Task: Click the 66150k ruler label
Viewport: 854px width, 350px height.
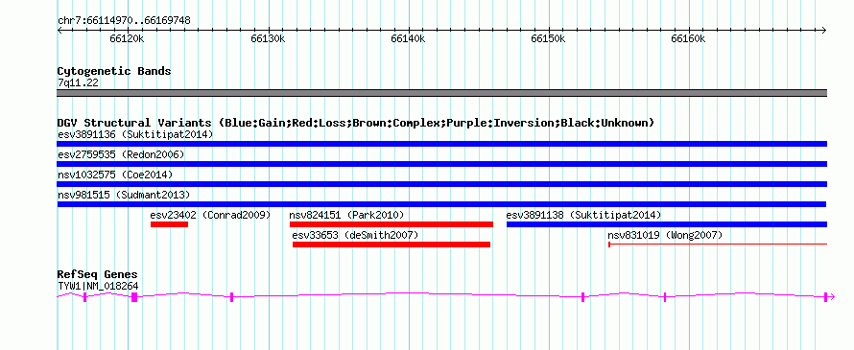Action: pyautogui.click(x=549, y=38)
